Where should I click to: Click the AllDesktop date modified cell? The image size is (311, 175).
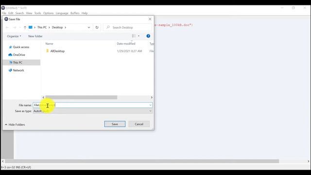(x=129, y=51)
